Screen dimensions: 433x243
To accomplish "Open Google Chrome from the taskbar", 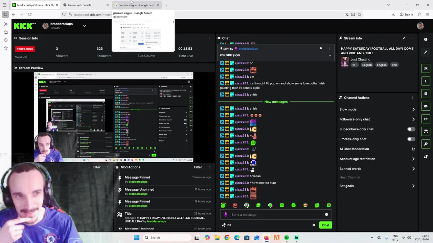I will click(227, 238).
